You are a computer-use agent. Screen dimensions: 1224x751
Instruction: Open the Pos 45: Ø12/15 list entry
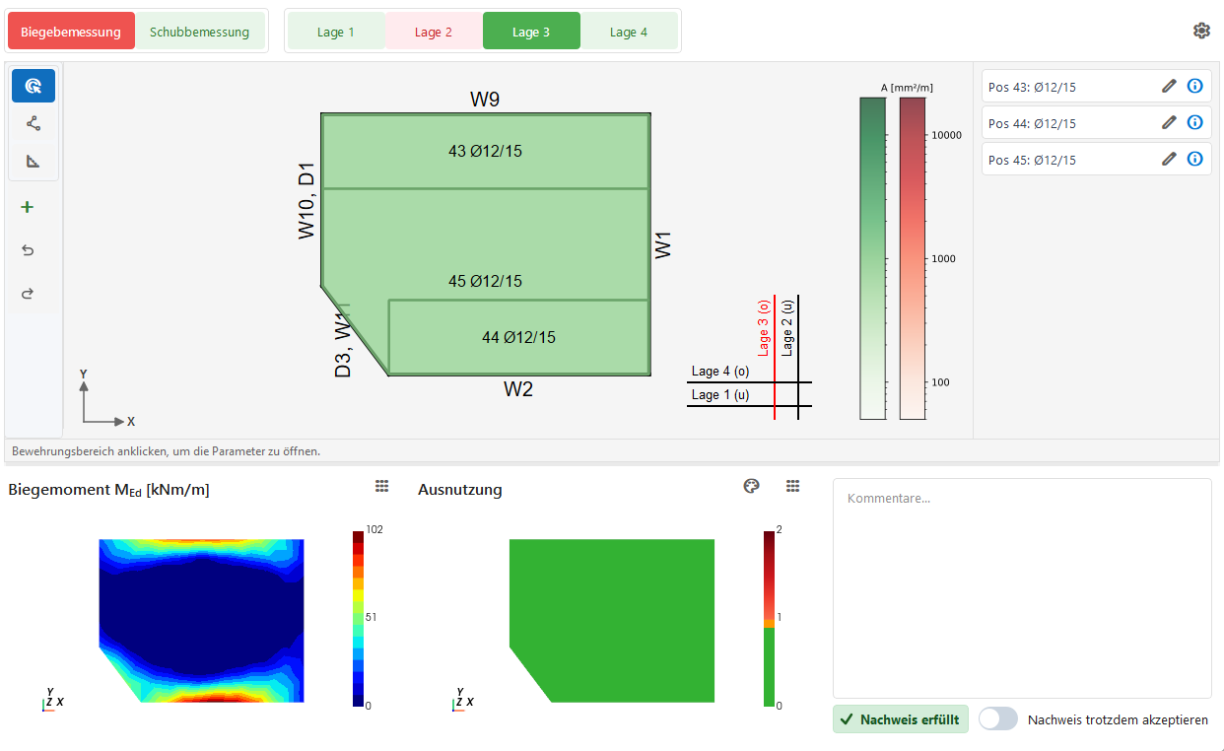(1096, 160)
